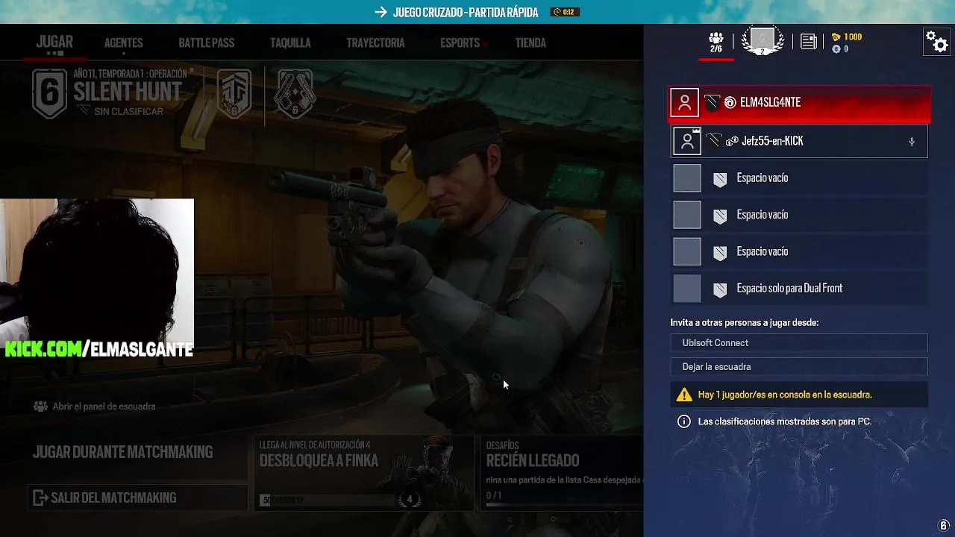955x537 pixels.
Task: Click the Silent Hunt season 6 shield
Action: 50,93
